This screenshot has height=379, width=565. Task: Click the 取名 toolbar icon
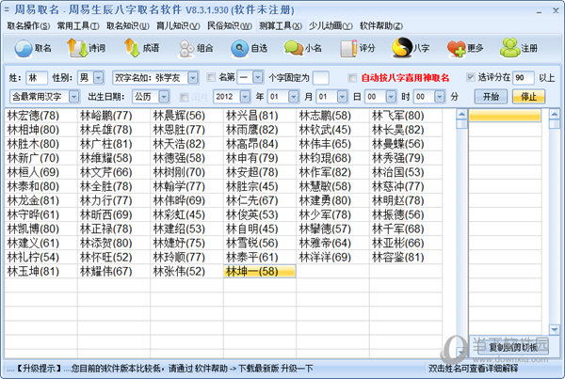point(30,47)
